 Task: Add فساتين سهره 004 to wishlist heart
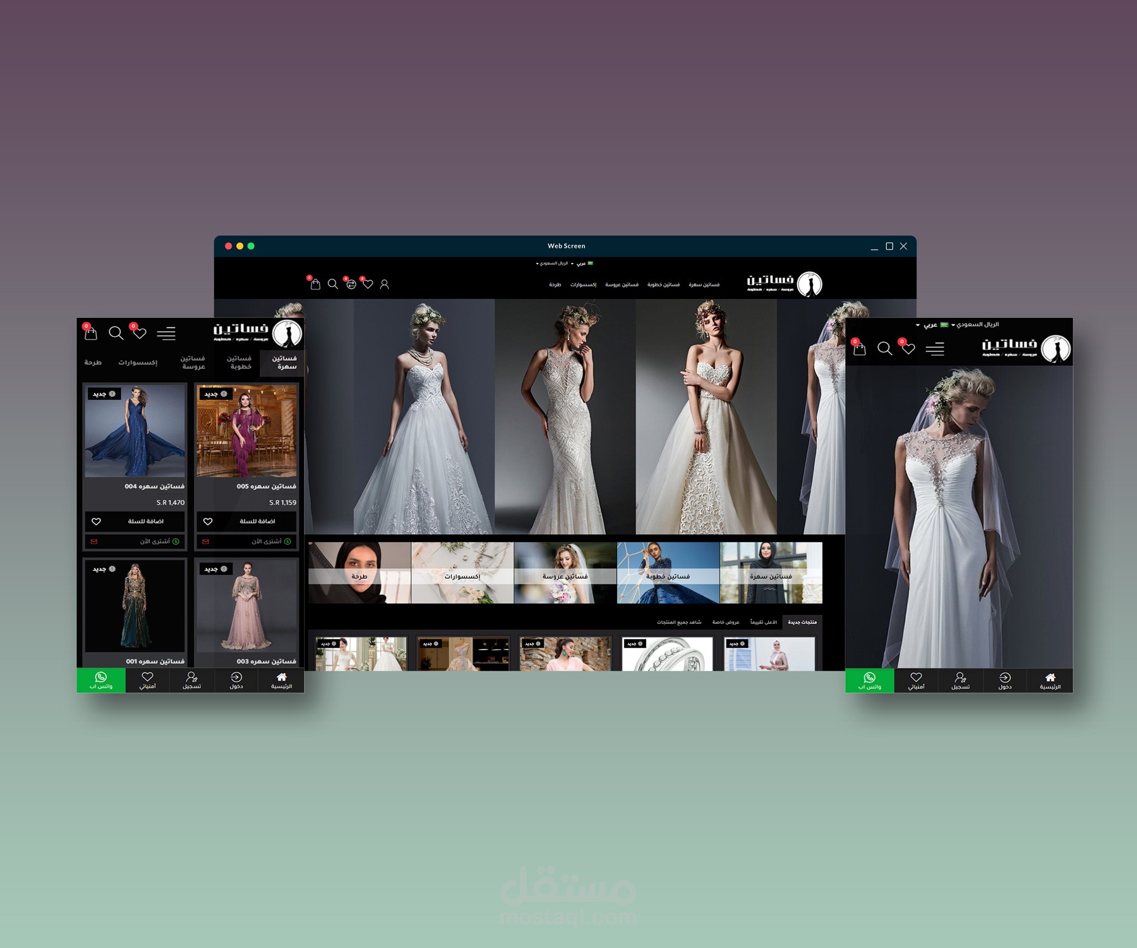coord(96,521)
